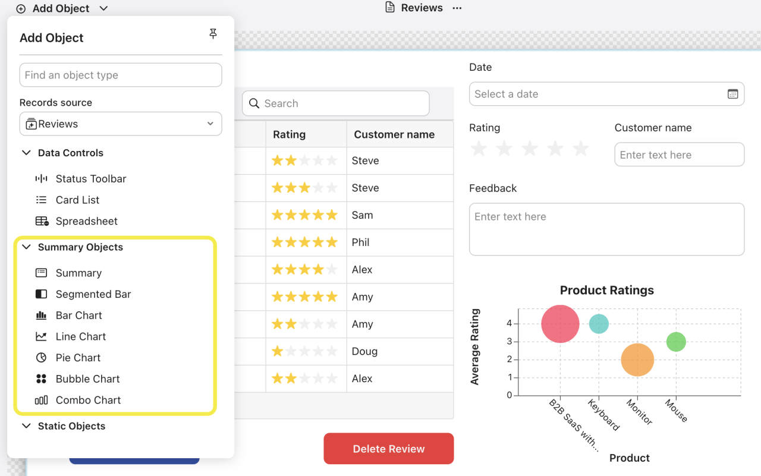Image resolution: width=761 pixels, height=476 pixels.
Task: Add a Line Chart object
Action: (81, 336)
